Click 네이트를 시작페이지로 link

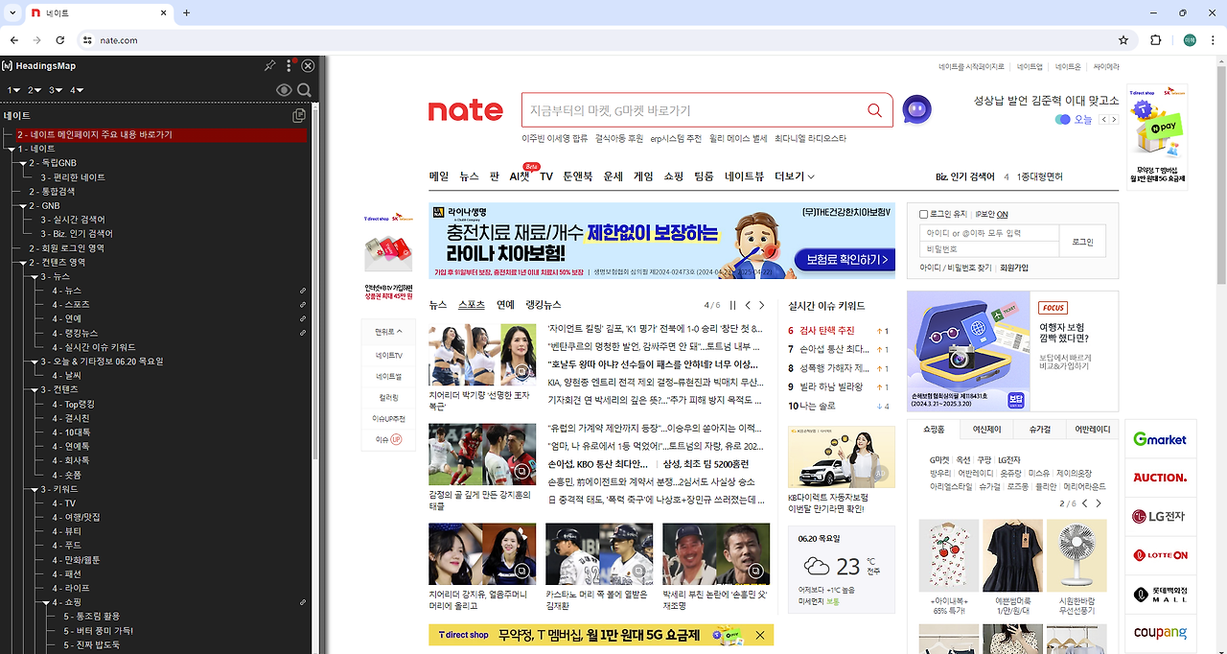coord(972,67)
